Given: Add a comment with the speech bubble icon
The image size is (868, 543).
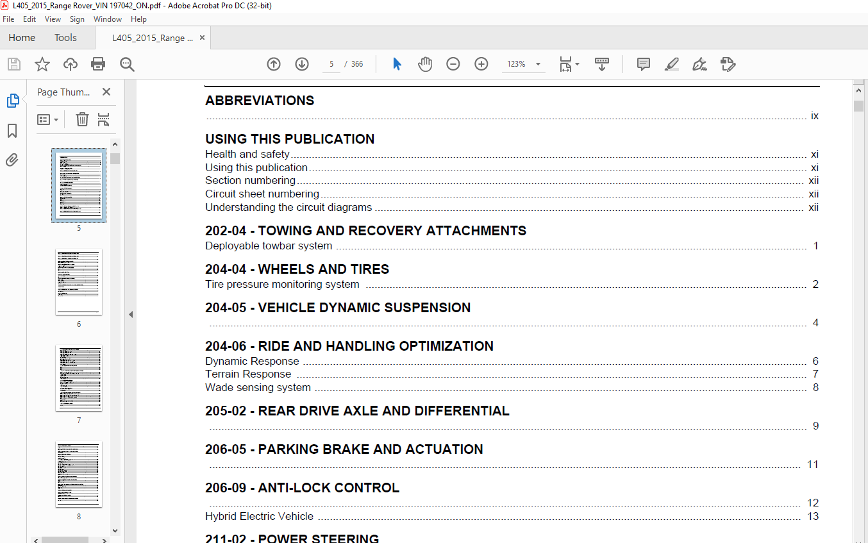Looking at the screenshot, I should tap(644, 64).
